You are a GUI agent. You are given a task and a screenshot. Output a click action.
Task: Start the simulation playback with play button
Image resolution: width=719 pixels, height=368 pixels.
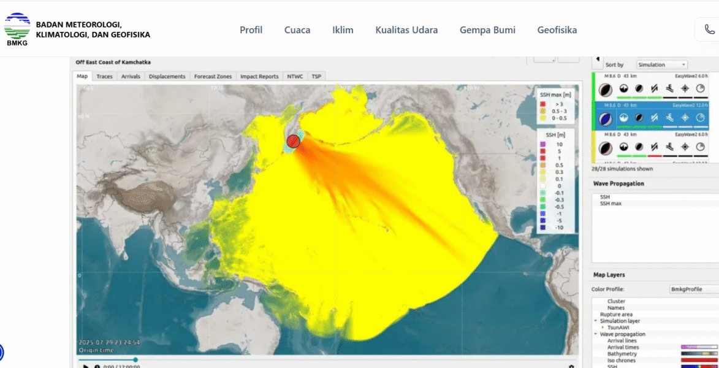(85, 366)
